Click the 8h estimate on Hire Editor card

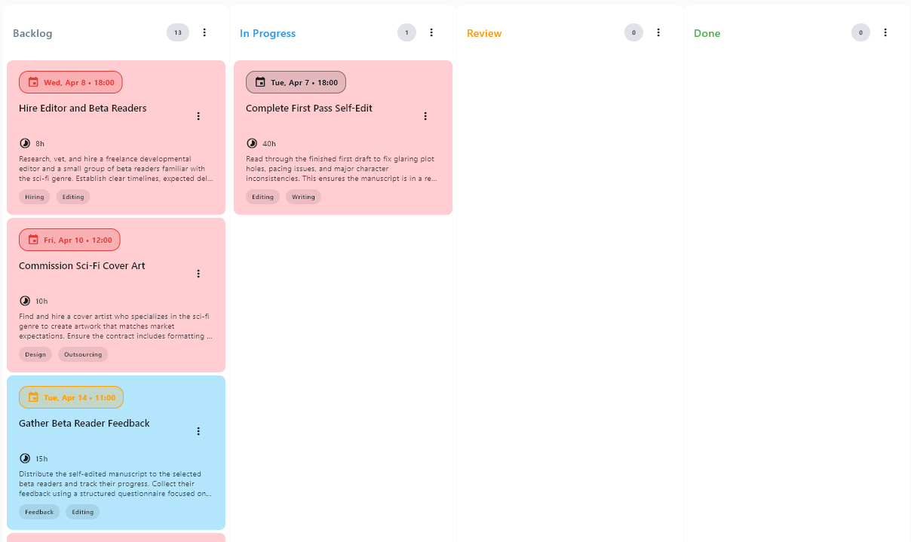coord(40,143)
